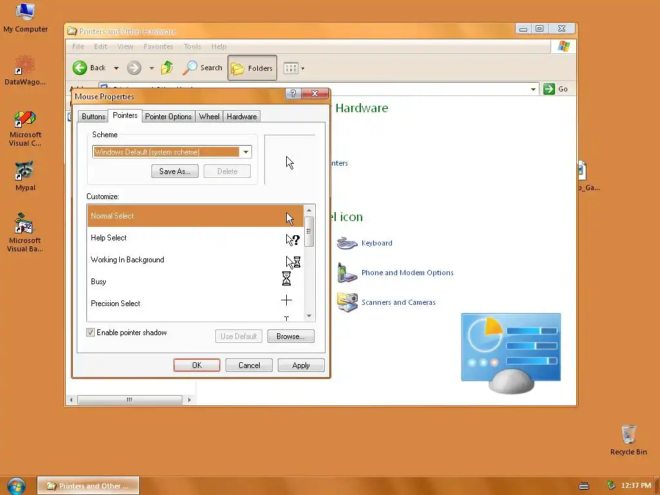Select Help Select pointer row
Image resolution: width=660 pixels, height=495 pixels.
click(x=195, y=238)
